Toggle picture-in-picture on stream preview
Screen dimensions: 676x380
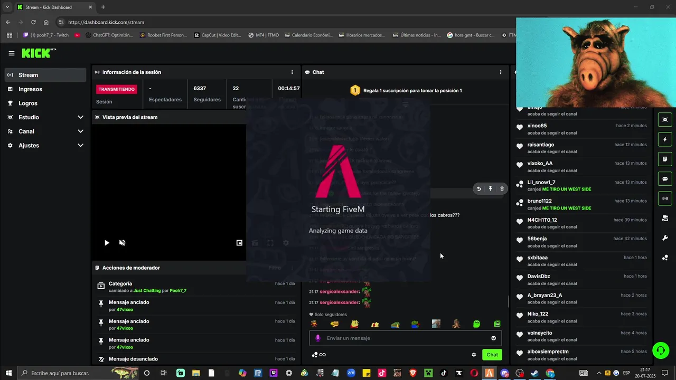[239, 243]
